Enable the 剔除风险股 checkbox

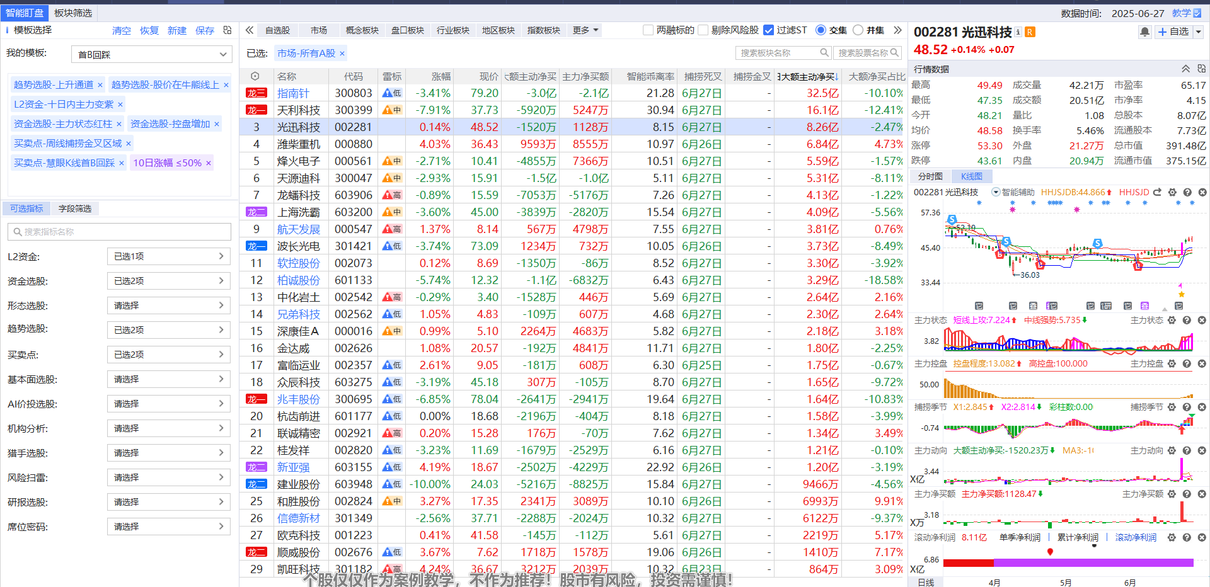point(703,30)
